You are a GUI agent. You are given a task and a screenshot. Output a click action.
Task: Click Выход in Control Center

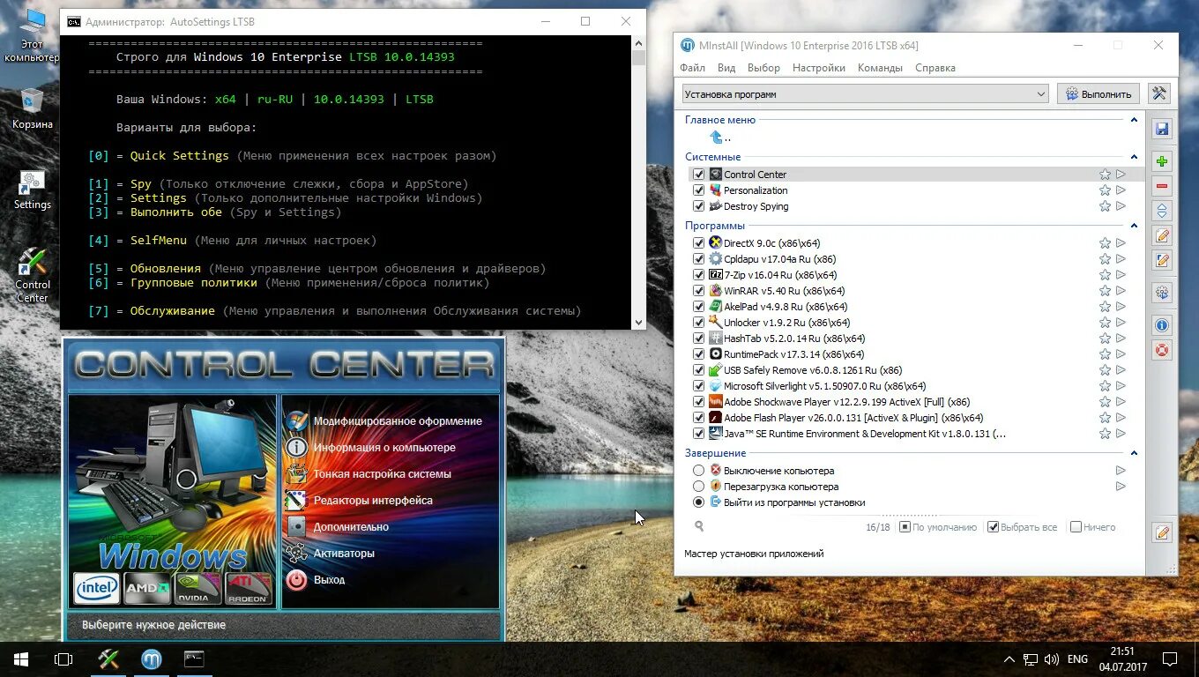click(330, 580)
